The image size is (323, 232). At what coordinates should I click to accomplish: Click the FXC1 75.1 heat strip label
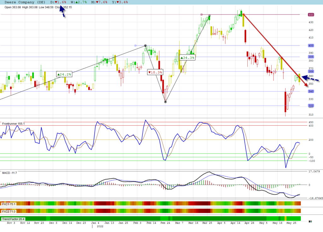9,204
